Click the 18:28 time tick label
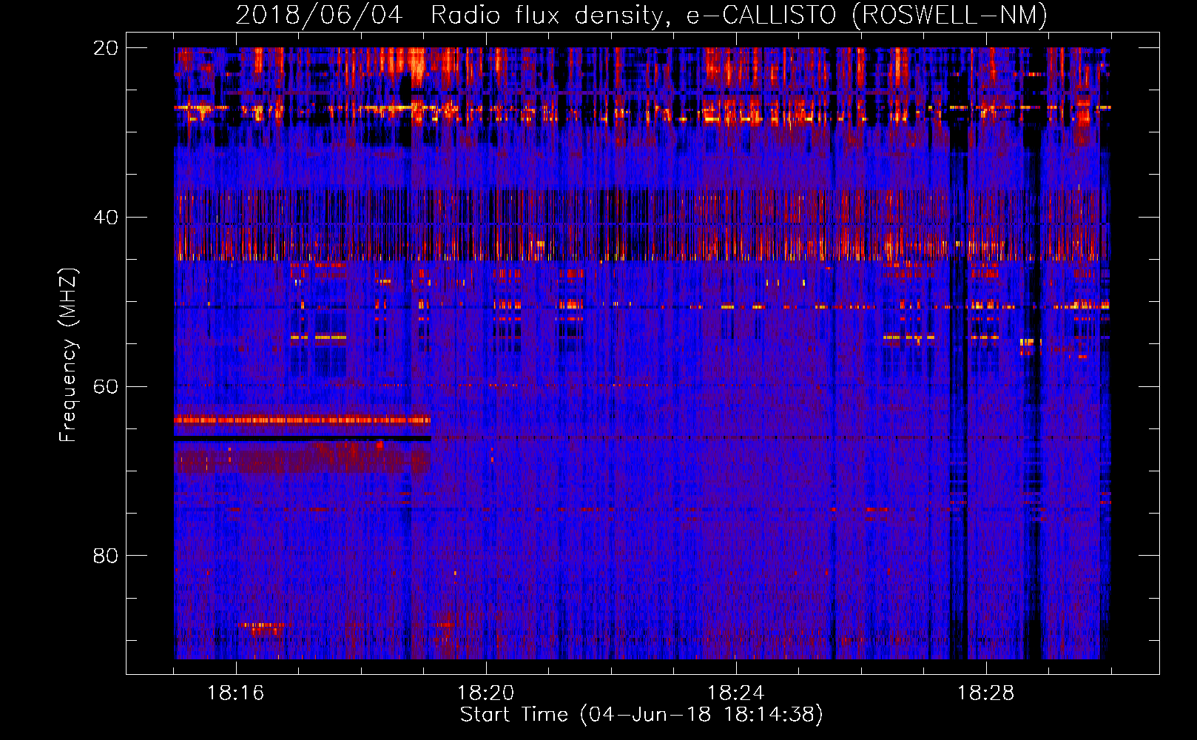Viewport: 1197px width, 740px height. point(986,693)
